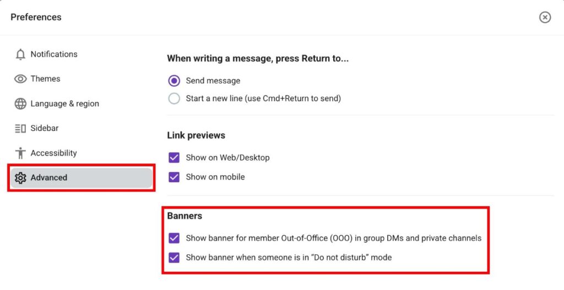The image size is (564, 290).
Task: Click the Sidebar layout icon
Action: 20,129
